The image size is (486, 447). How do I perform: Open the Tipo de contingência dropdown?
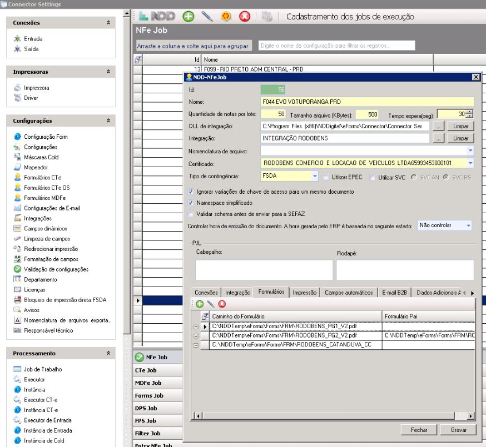[315, 176]
